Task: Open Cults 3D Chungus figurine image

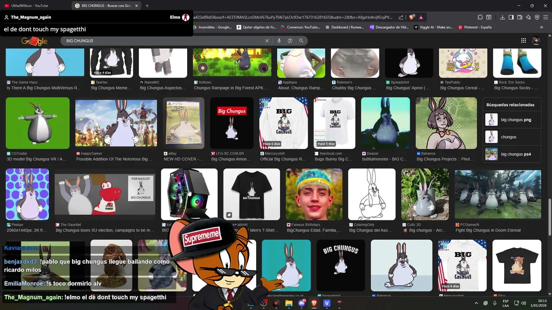Action: pos(425,194)
